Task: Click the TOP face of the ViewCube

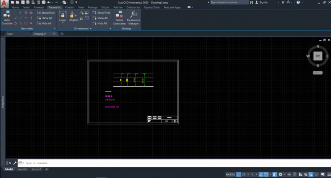Action: [318, 56]
